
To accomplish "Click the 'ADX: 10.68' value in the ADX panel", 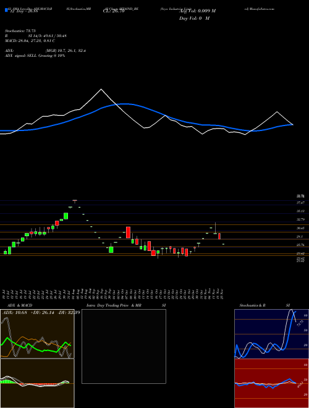I will [x=14, y=313].
